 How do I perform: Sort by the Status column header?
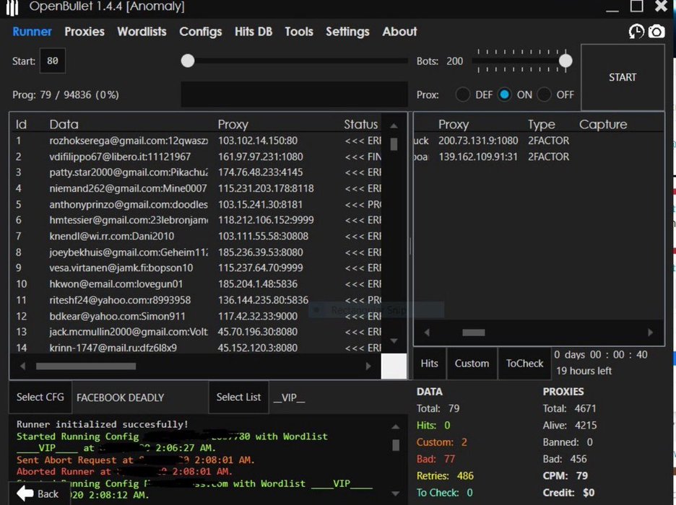tap(361, 124)
